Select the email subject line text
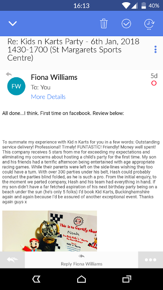Image resolution: width=163 pixels, height=290 pixels. click(73, 50)
